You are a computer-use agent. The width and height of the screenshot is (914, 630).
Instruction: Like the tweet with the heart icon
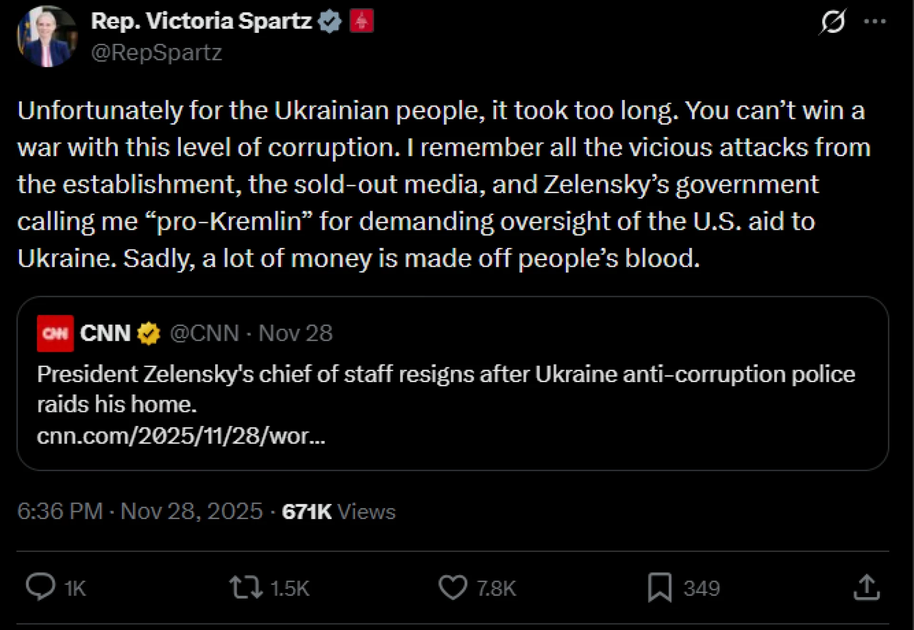click(453, 587)
